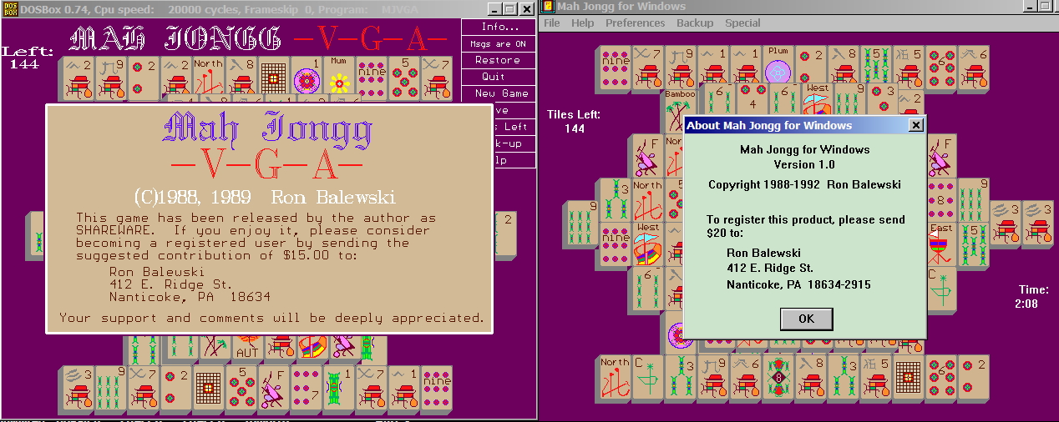
Task: Select the 6 character tile in Windows top row
Action: 974,67
